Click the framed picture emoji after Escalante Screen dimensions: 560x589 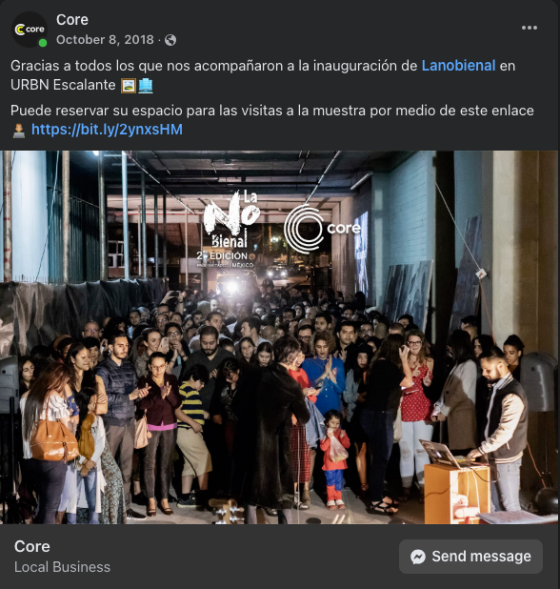point(129,86)
